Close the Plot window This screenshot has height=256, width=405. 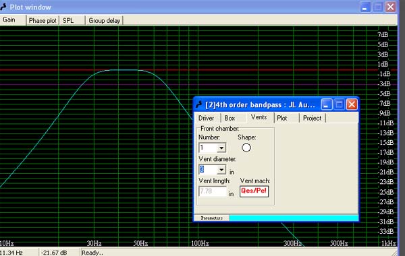point(390,7)
